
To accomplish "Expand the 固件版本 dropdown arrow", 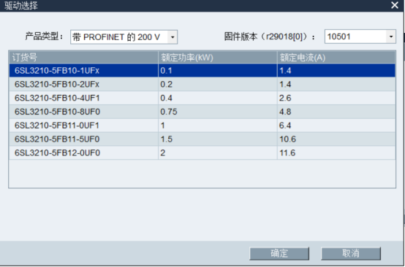I will click(x=391, y=36).
